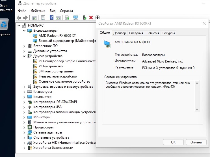Expand the Контроллеры IDE ATA/ATAPI category
210x157 pixels.
tap(24, 102)
